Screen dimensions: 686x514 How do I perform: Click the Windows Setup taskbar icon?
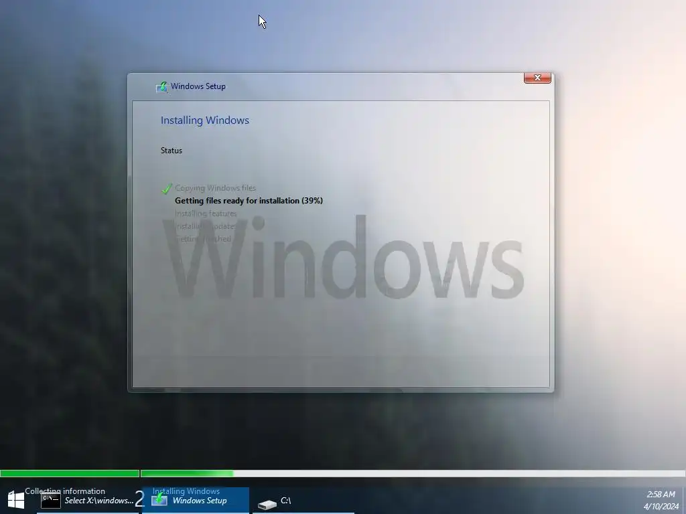(x=159, y=499)
